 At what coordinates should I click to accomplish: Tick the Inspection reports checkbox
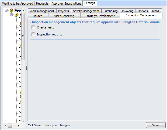(33, 34)
